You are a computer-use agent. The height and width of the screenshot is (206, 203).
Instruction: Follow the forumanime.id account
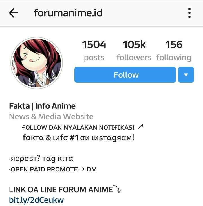click(125, 75)
